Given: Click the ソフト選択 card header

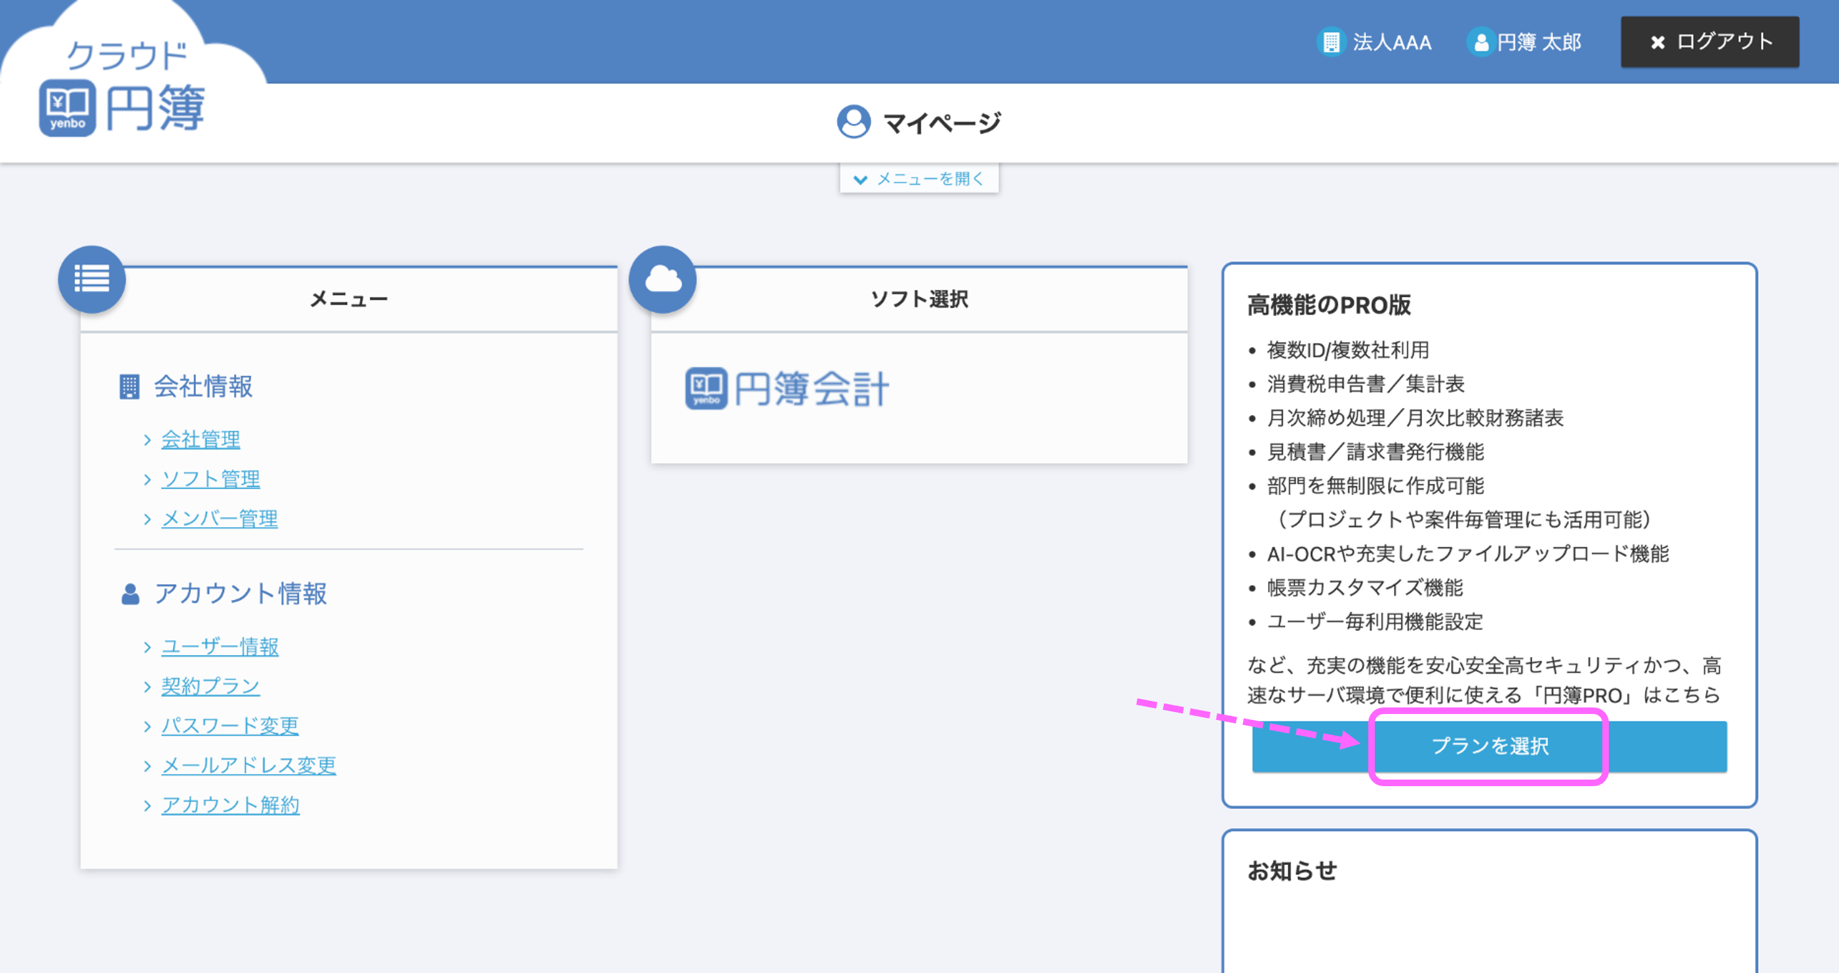Looking at the screenshot, I should (x=919, y=299).
